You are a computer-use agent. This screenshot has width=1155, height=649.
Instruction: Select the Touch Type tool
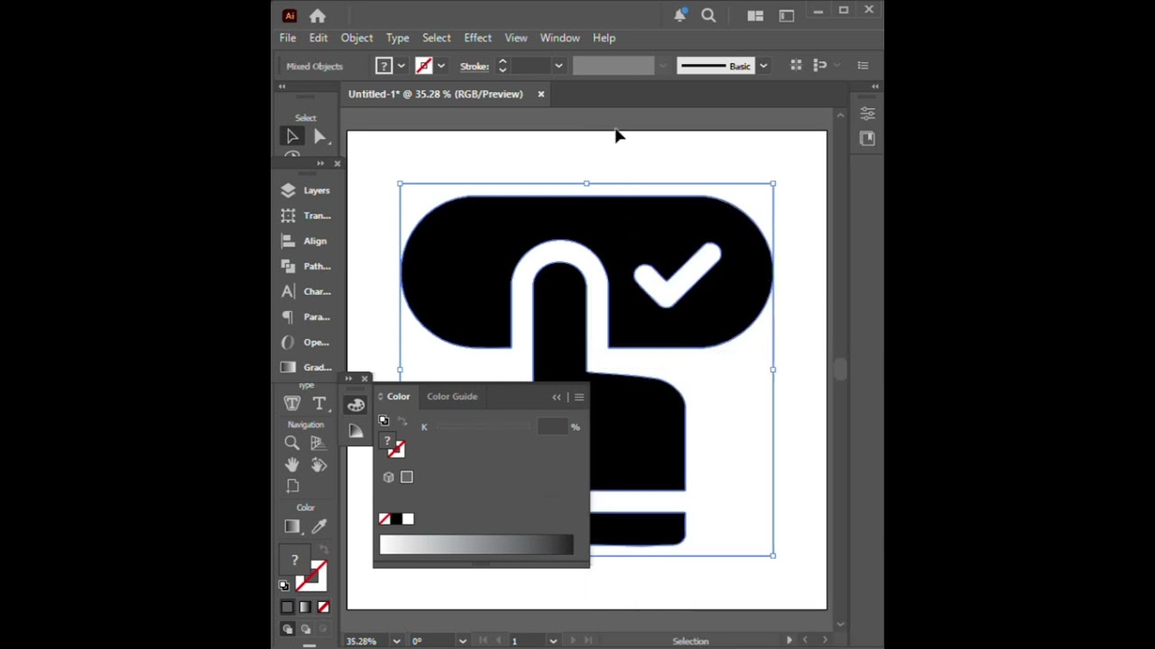click(x=291, y=403)
